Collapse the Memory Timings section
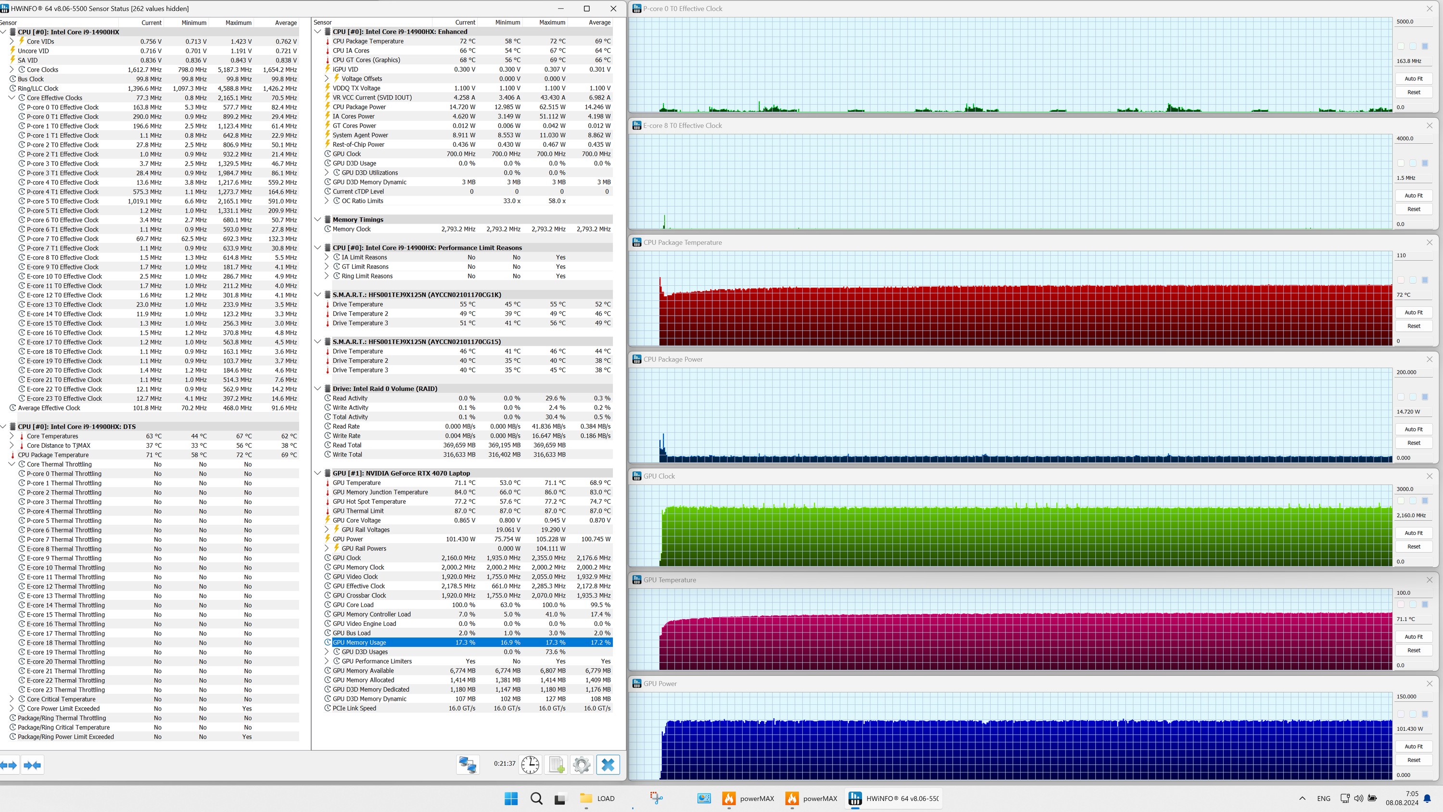Screen dimensions: 1443x812 coord(317,220)
